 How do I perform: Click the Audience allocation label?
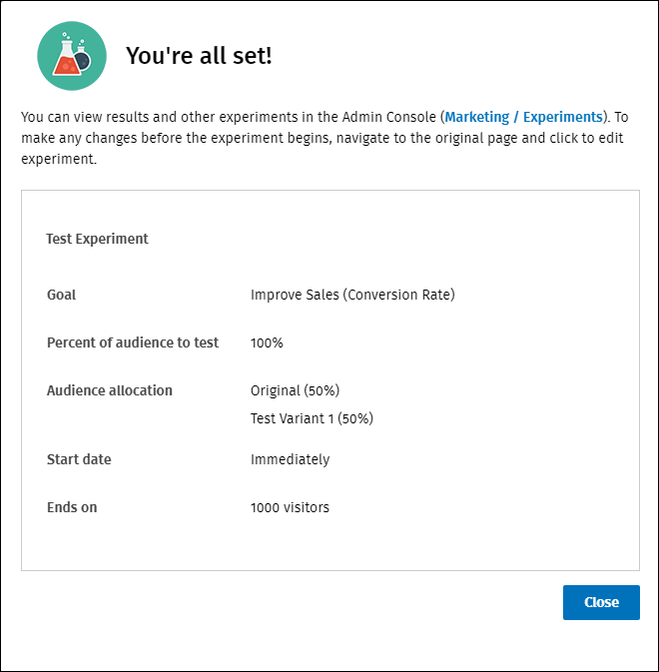(109, 390)
